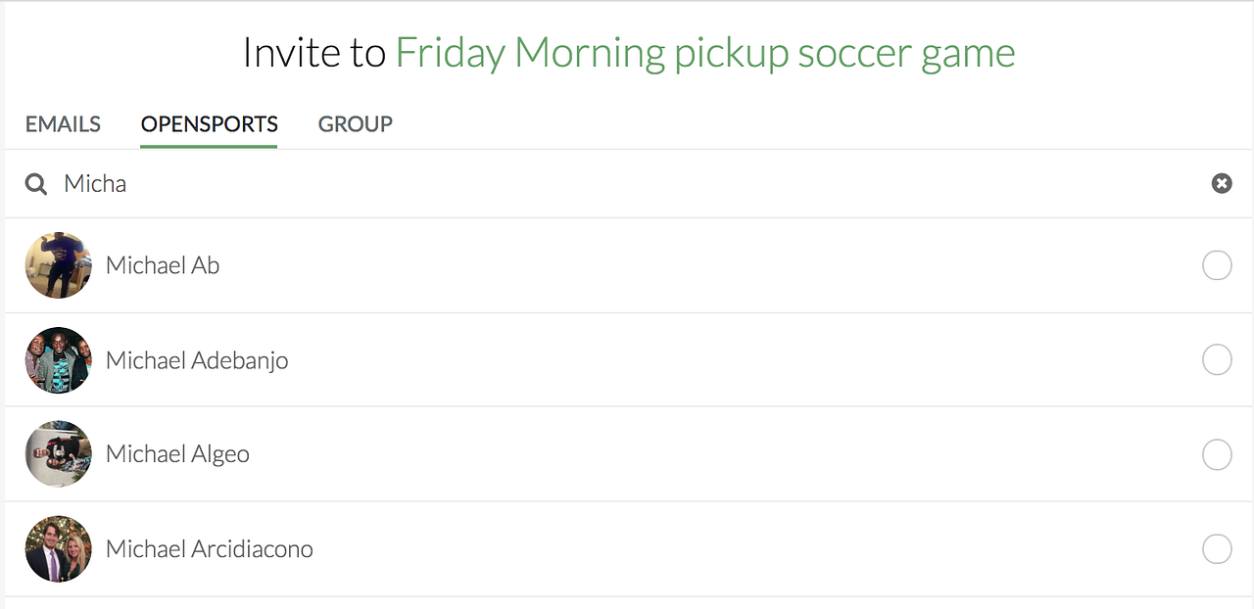Toggle the invite circle for Michael Adebanjo

[1217, 360]
